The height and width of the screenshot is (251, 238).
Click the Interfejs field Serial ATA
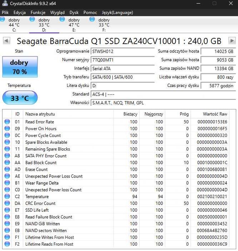coord(123,68)
